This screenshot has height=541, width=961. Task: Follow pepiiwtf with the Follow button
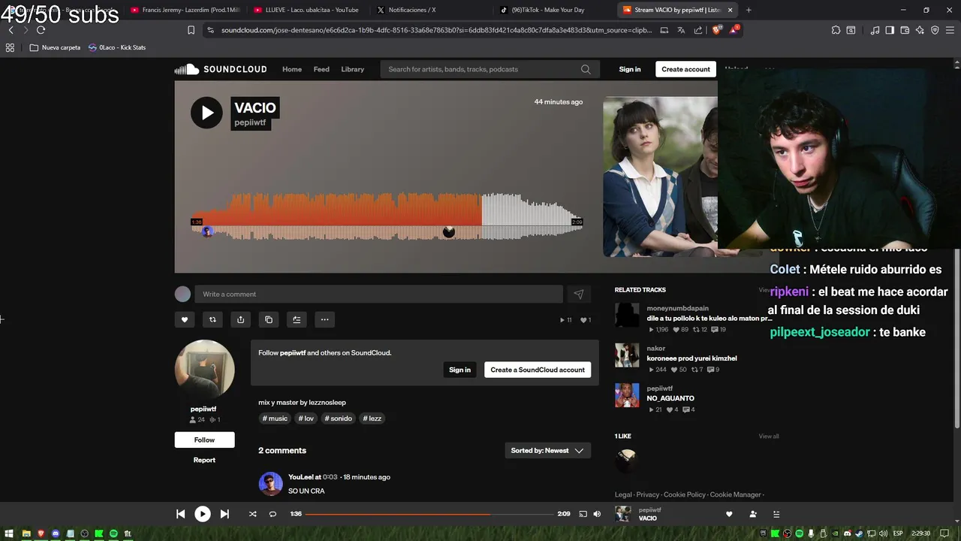click(x=204, y=440)
